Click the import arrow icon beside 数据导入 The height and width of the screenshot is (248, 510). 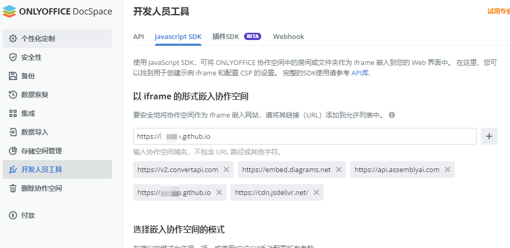(x=12, y=132)
